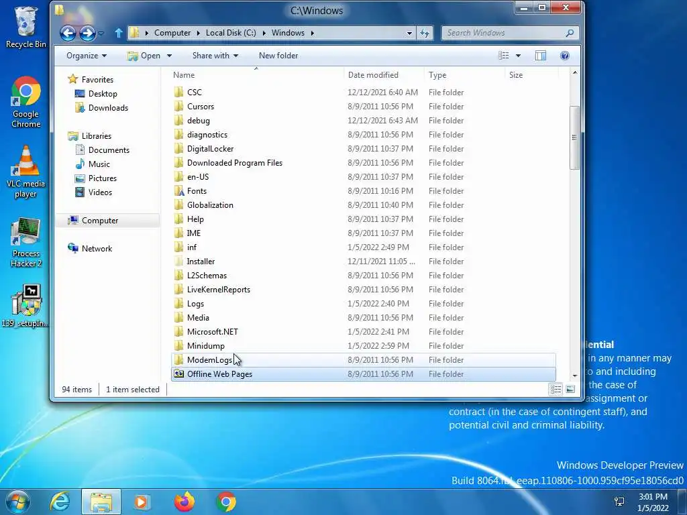
Task: Select Google Chrome desktop shortcut
Action: (26, 103)
